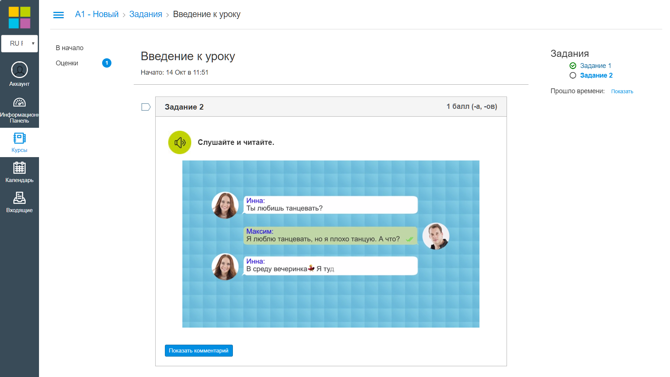Expand the RU language dropdown
The image size is (670, 377).
19,43
